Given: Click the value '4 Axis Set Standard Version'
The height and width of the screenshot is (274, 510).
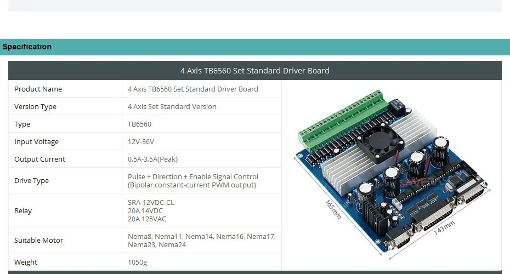Looking at the screenshot, I should click(172, 106).
